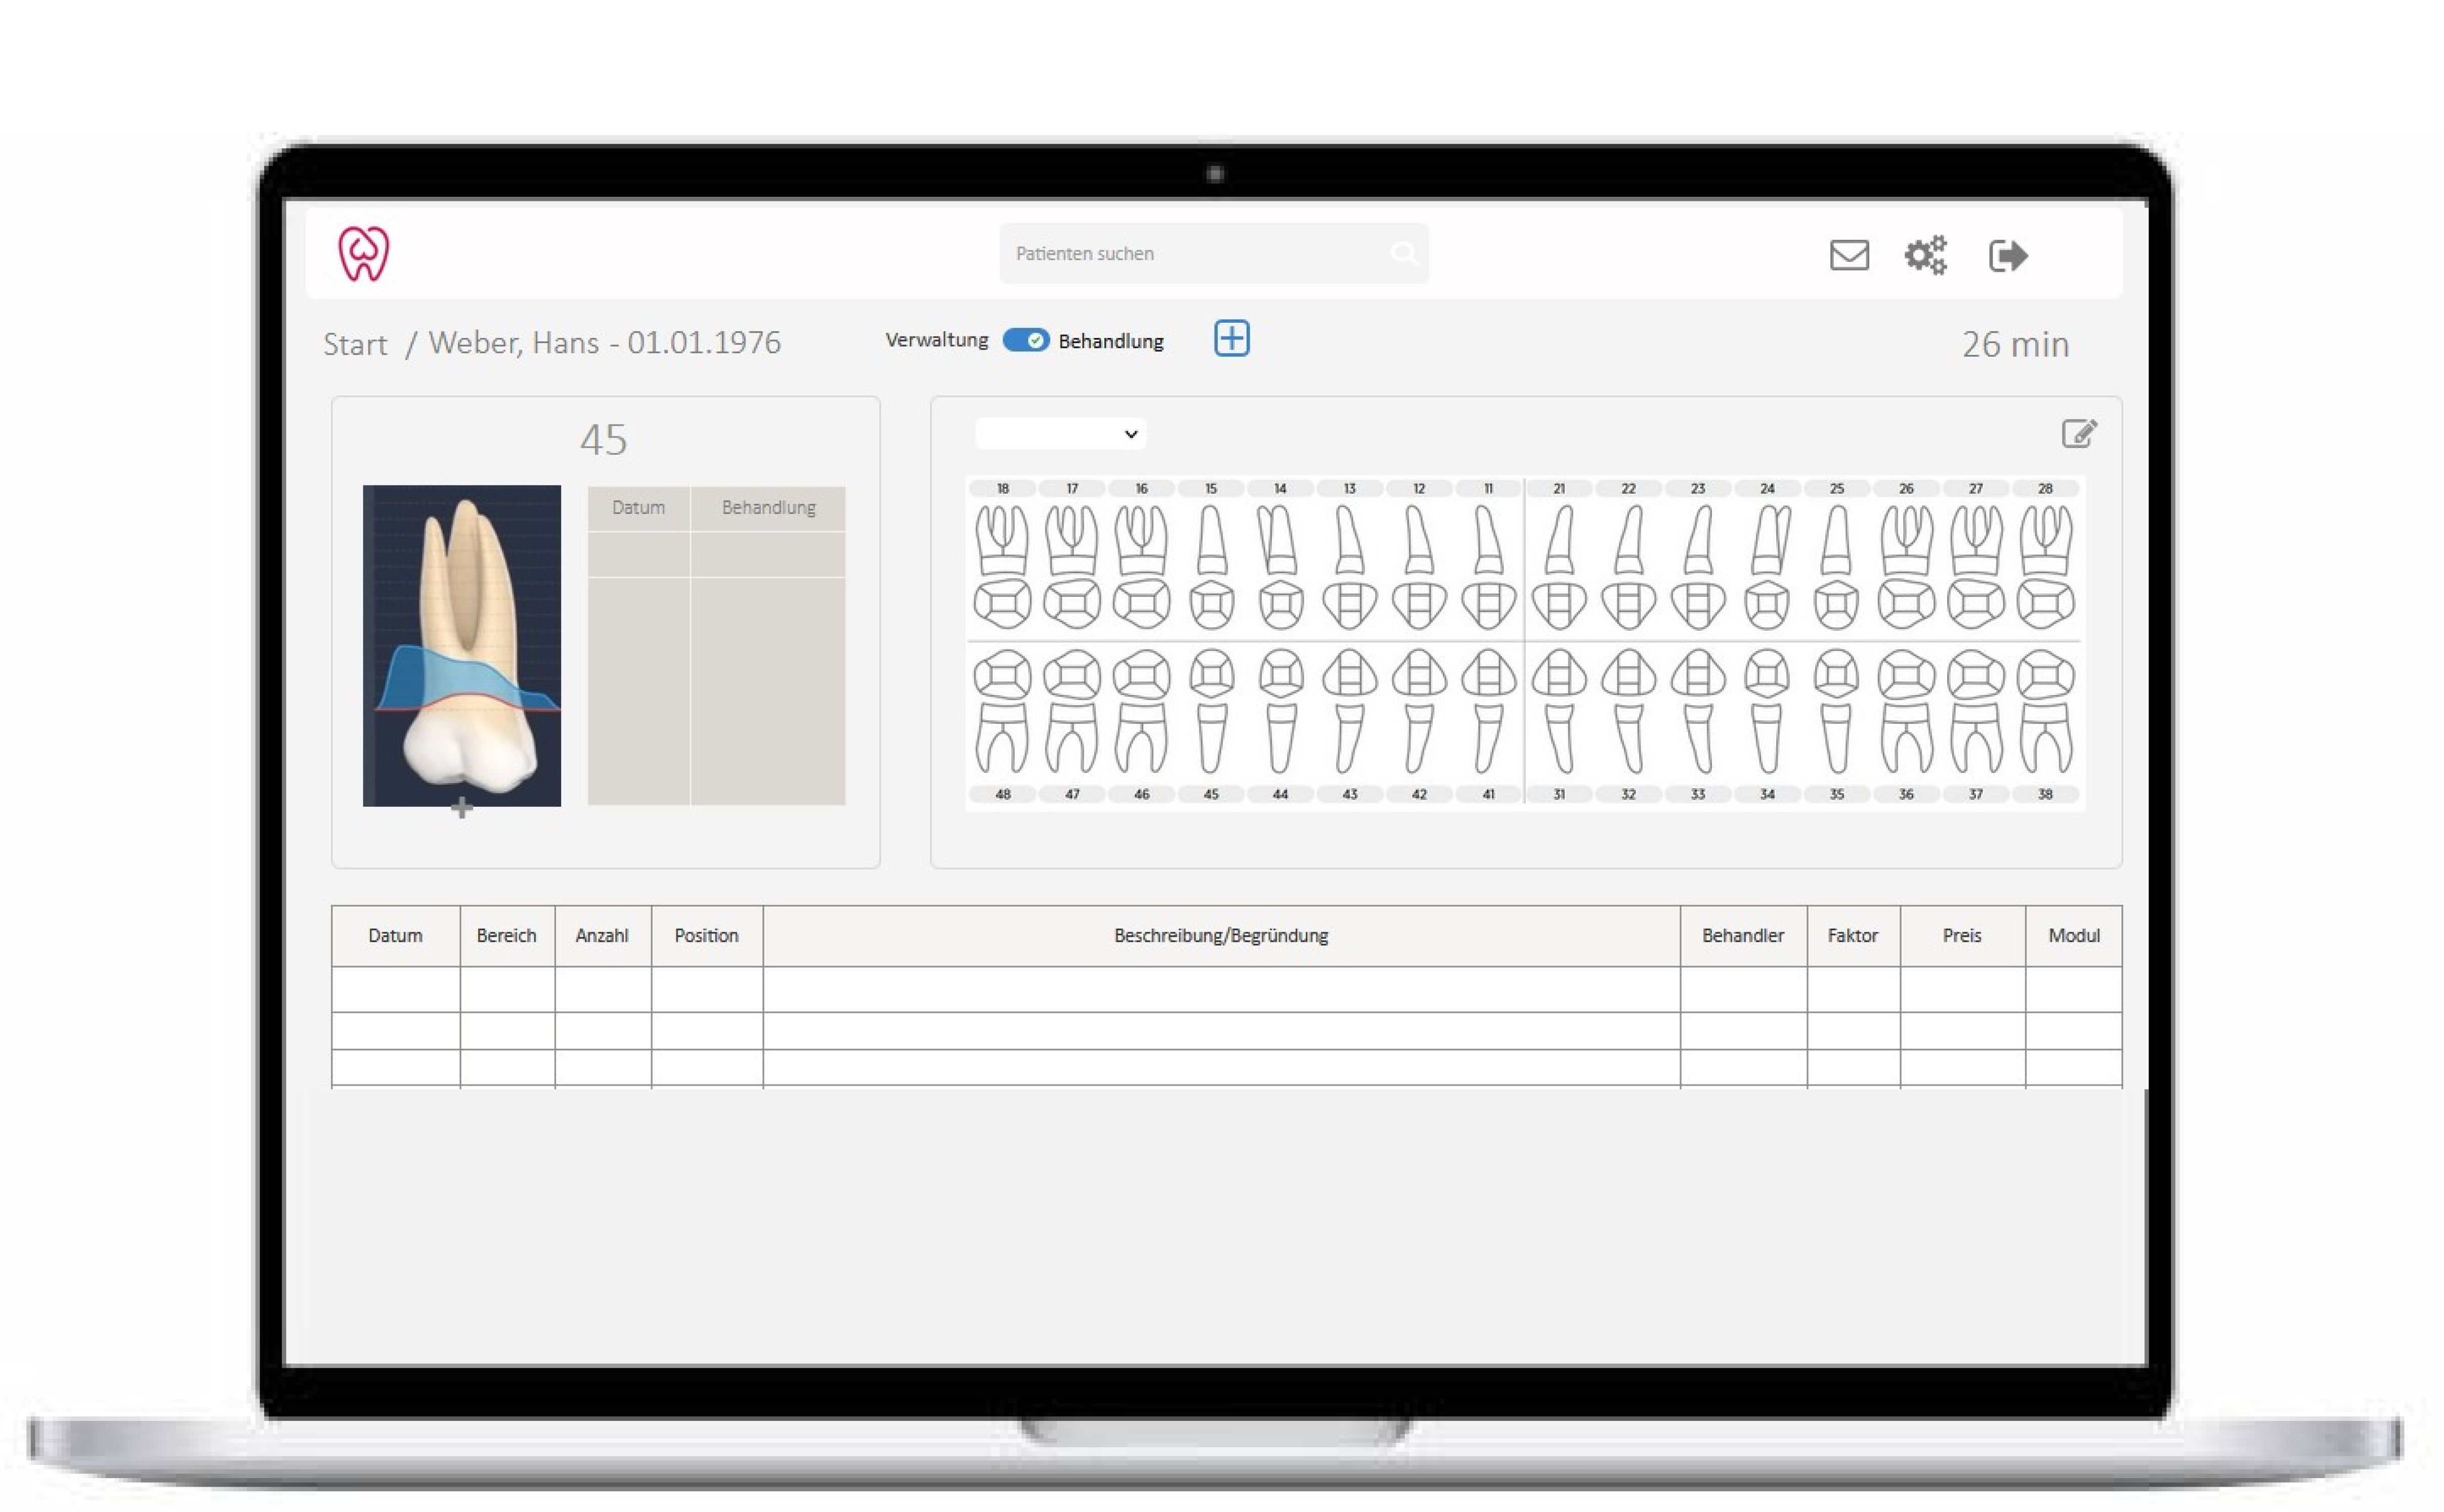
Task: Open the mail envelope icon
Action: (1849, 255)
